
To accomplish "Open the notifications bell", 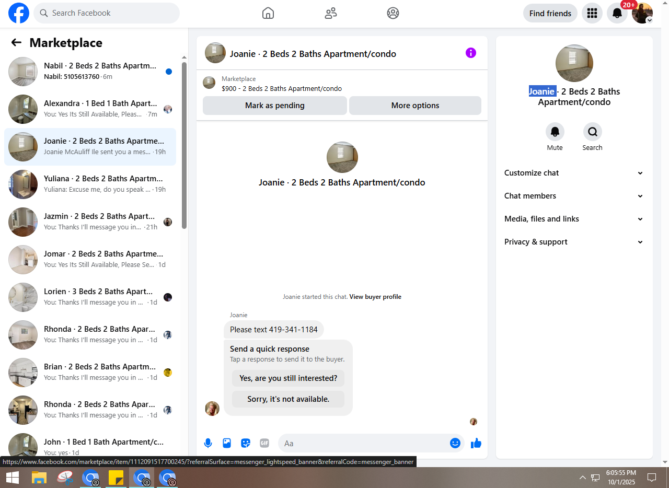I will pyautogui.click(x=617, y=13).
